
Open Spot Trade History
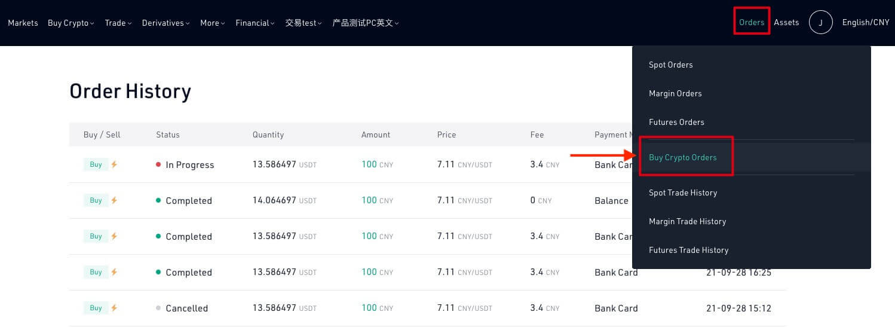click(682, 192)
